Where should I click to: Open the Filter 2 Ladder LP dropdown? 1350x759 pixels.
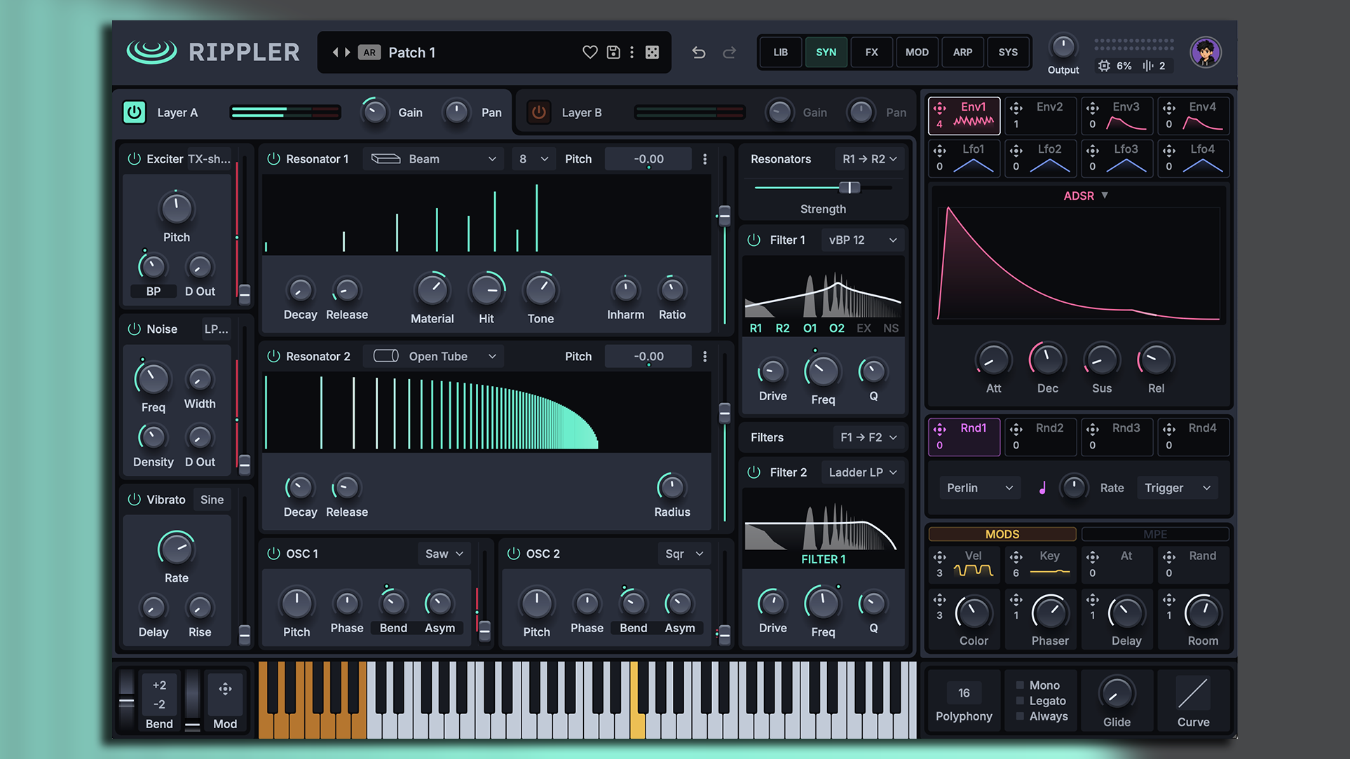tap(862, 472)
